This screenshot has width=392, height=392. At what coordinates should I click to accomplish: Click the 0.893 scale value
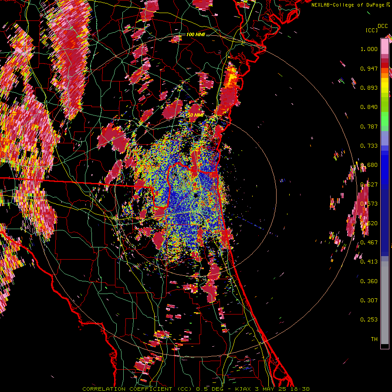pos(369,88)
